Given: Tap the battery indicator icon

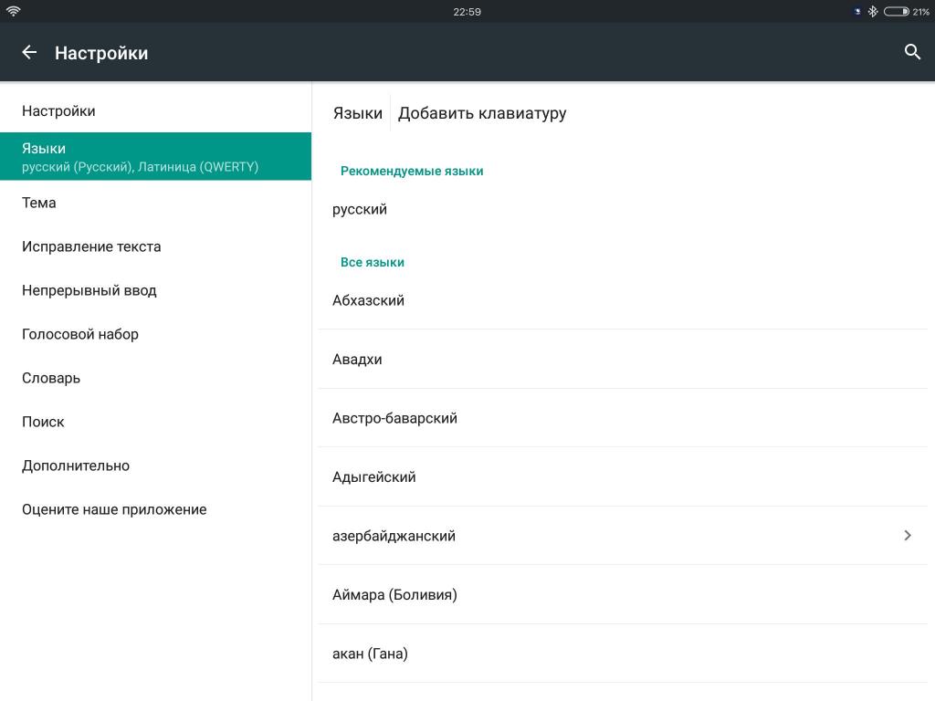Looking at the screenshot, I should tap(897, 11).
